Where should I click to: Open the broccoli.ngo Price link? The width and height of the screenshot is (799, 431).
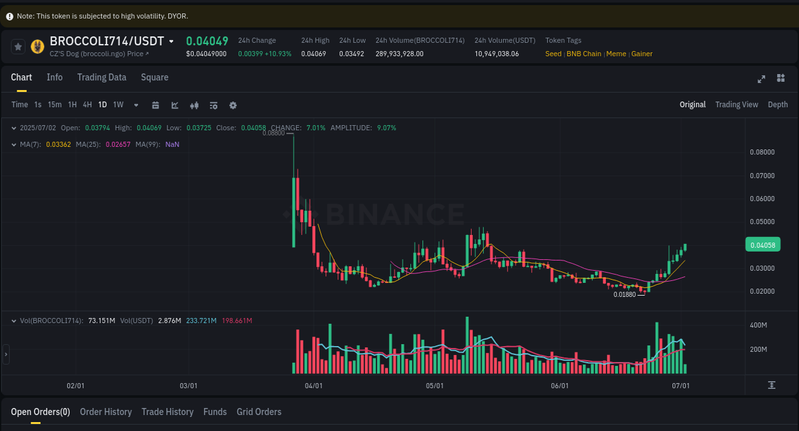click(x=97, y=54)
